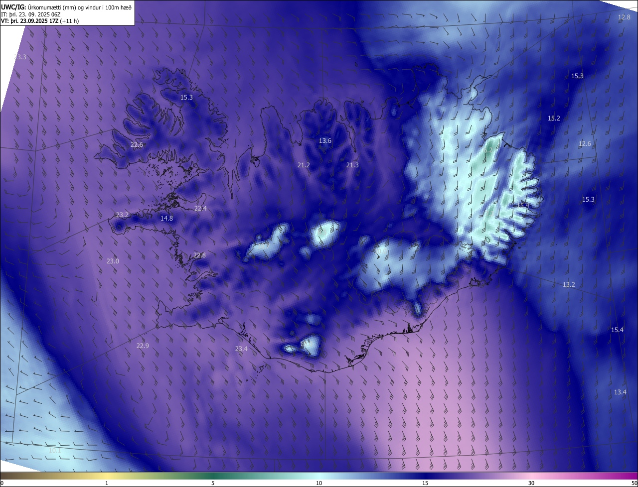Click the map value 10.1
The width and height of the screenshot is (638, 487).
[x=55, y=451]
